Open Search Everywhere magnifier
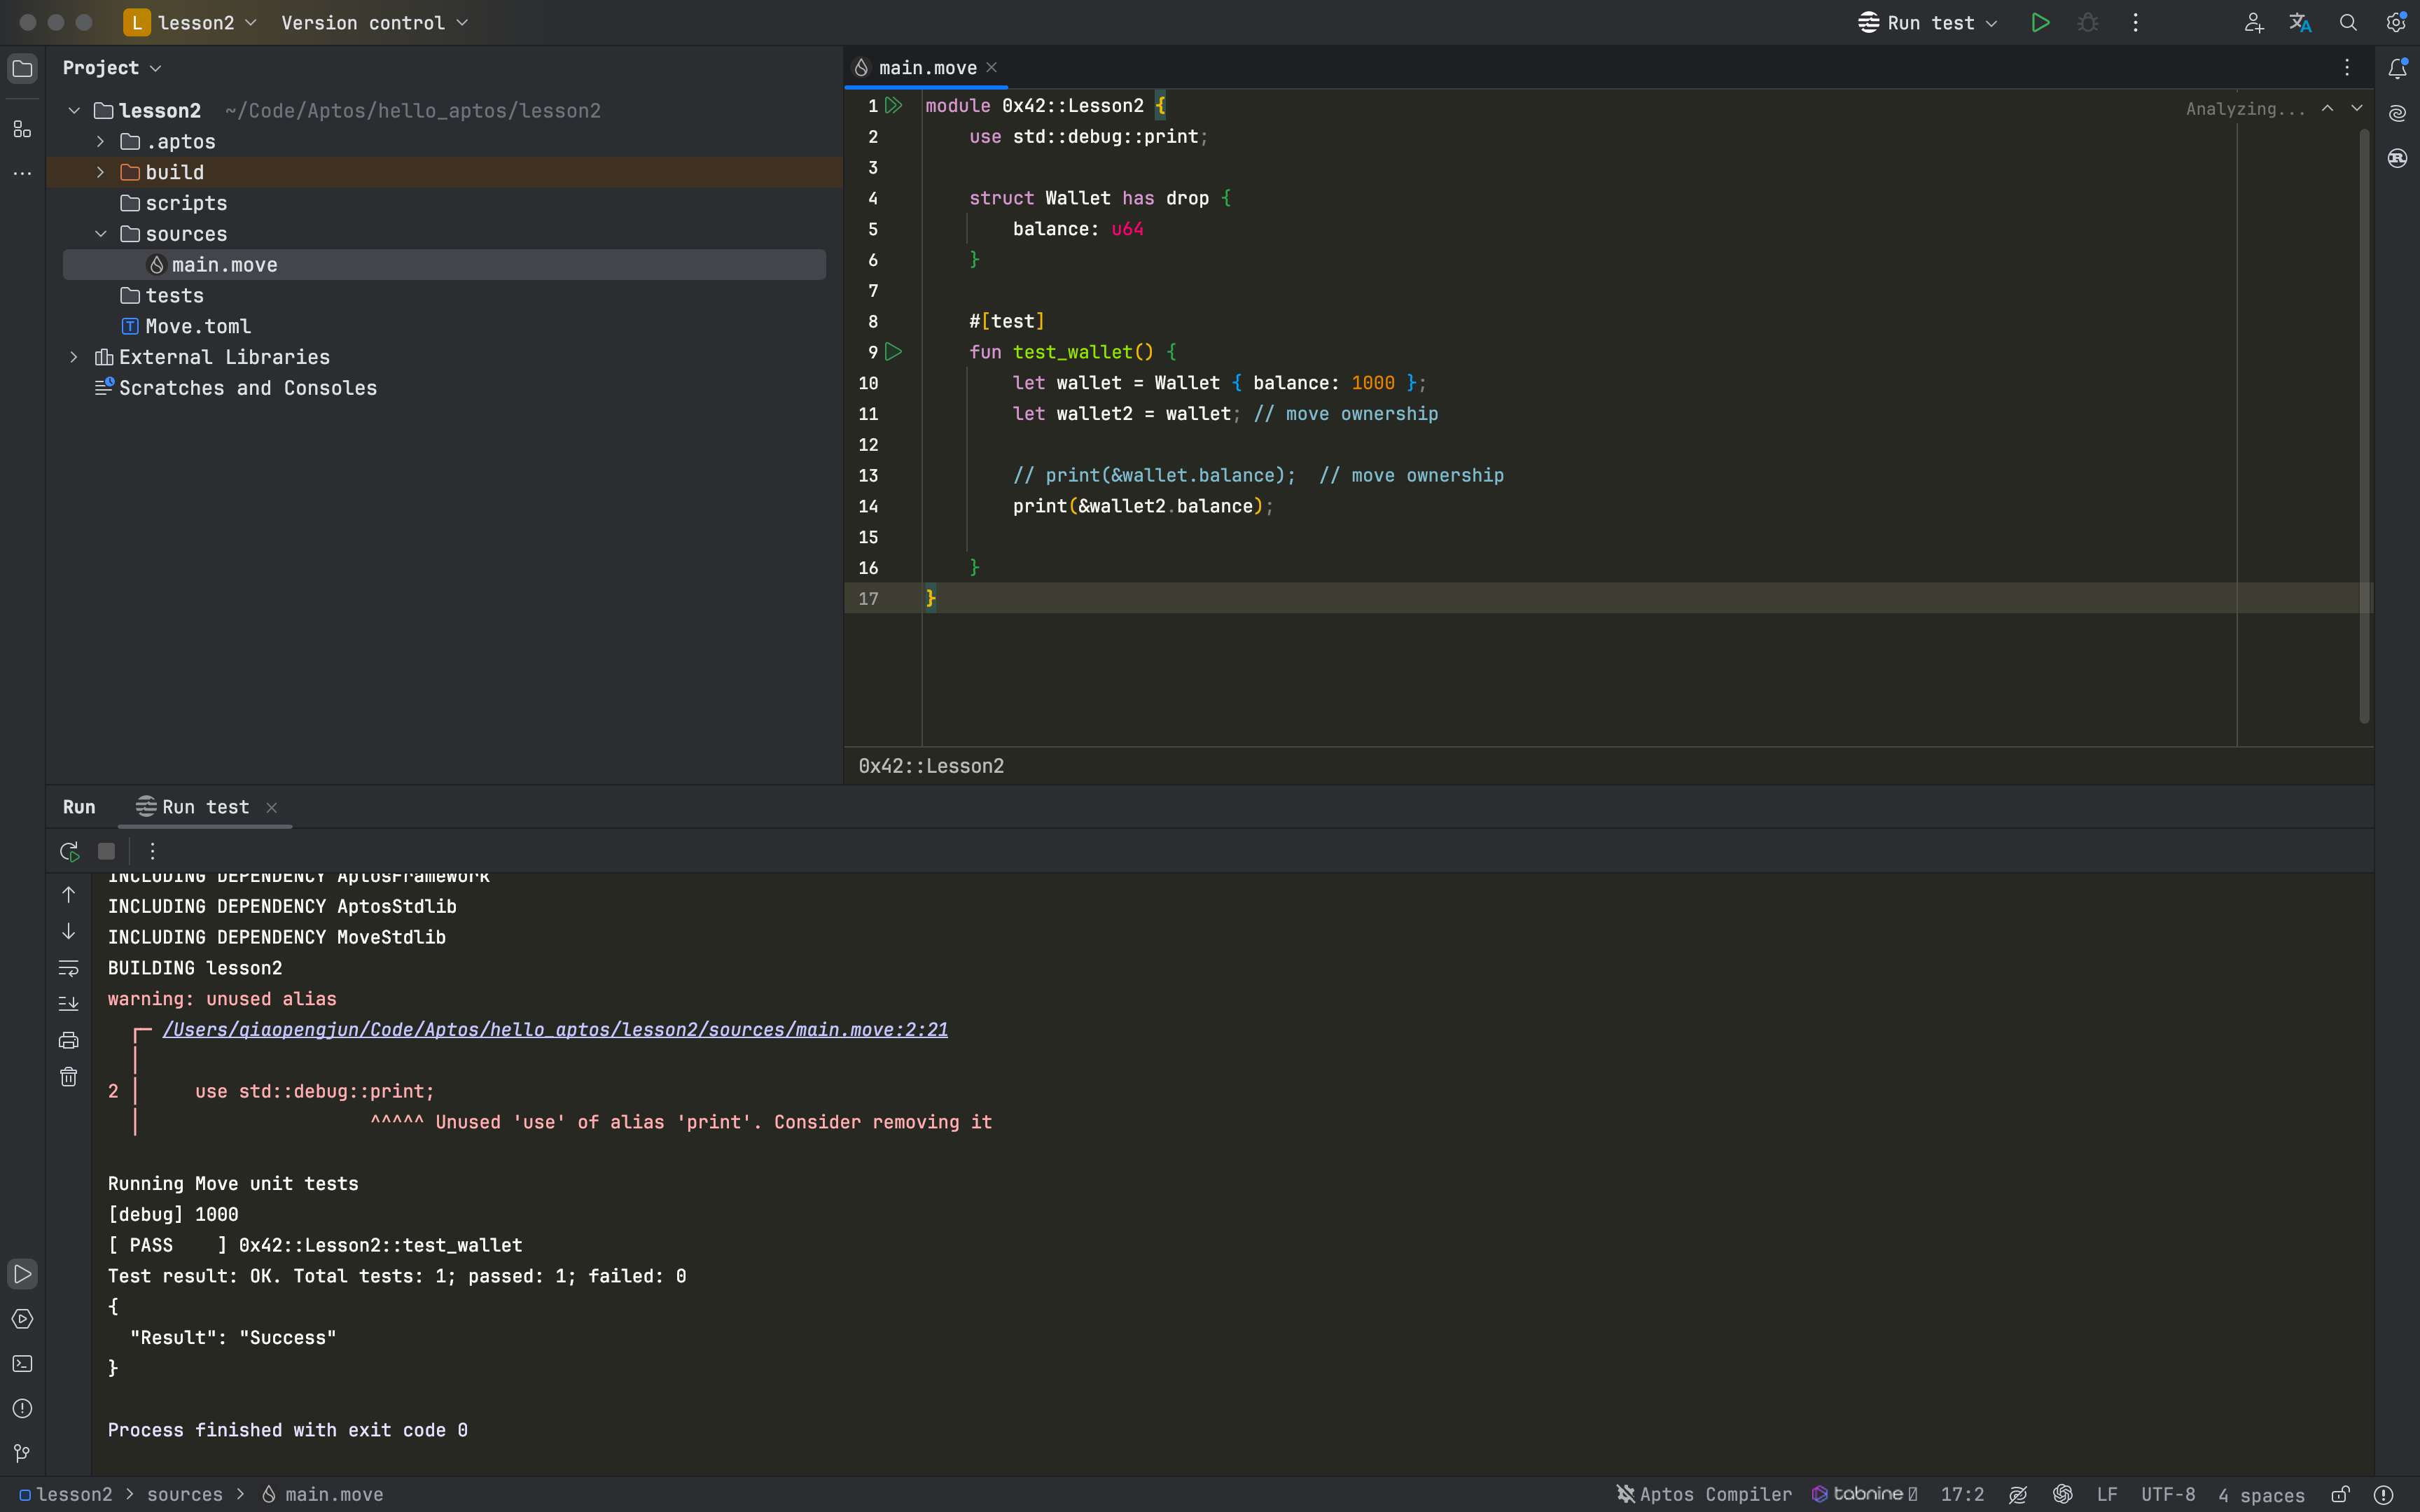Image resolution: width=2420 pixels, height=1512 pixels. point(2348,23)
